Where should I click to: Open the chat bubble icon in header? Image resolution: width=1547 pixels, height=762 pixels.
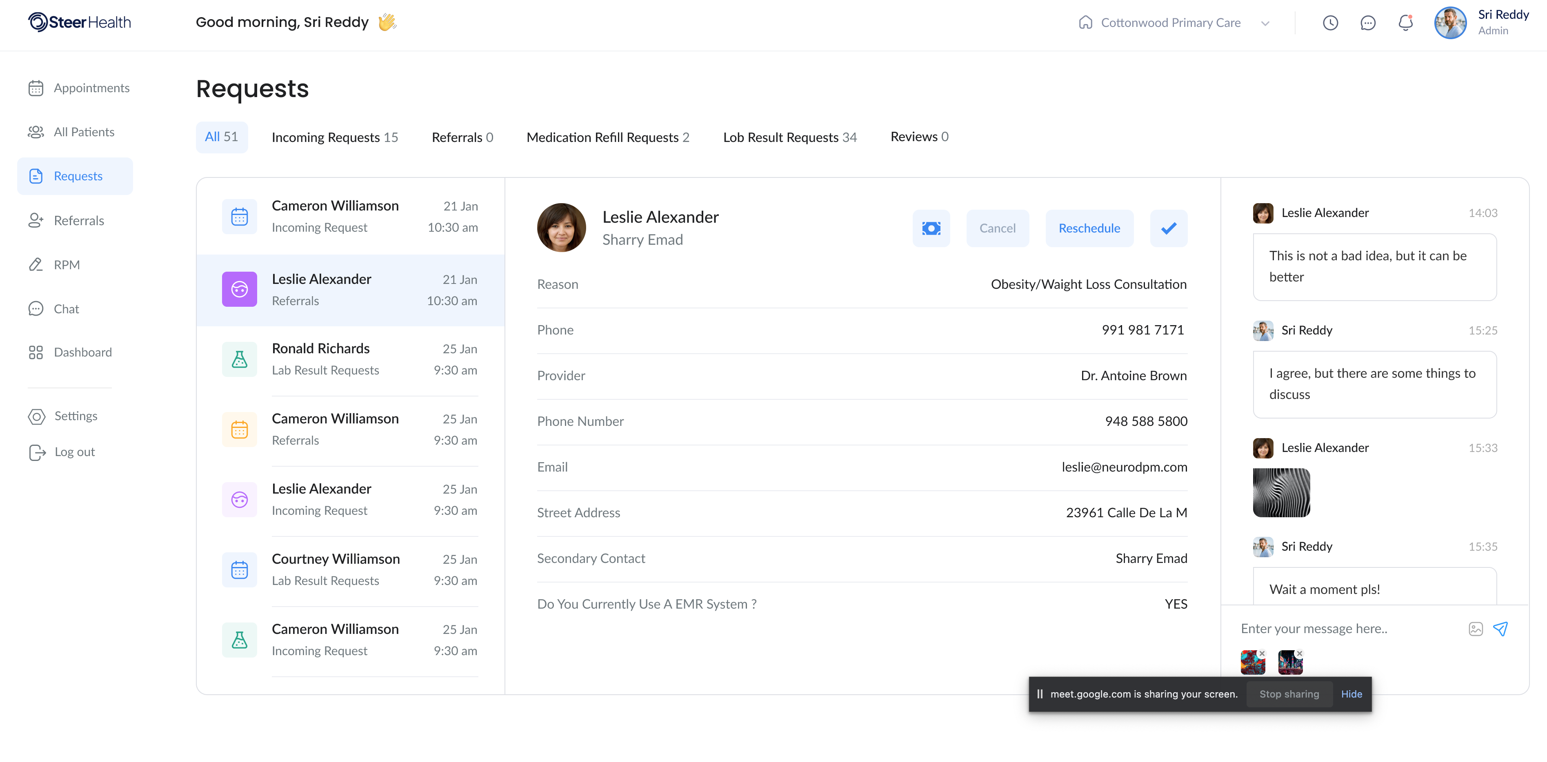(1367, 23)
